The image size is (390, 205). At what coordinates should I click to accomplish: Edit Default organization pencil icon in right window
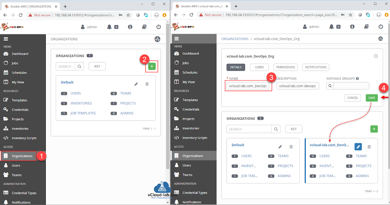coord(280,147)
